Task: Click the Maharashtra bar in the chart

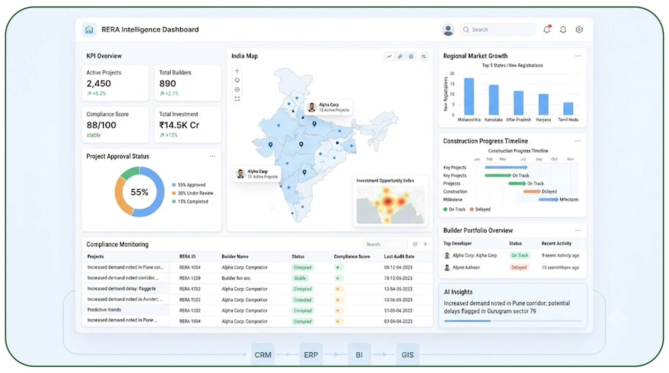Action: (469, 97)
